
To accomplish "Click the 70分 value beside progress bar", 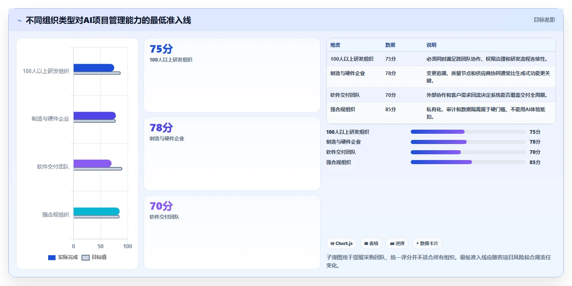I will (x=535, y=152).
